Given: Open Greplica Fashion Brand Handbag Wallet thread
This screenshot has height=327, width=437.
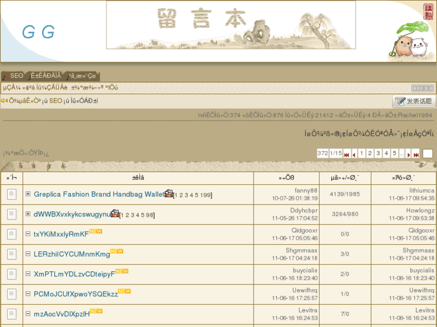Looking at the screenshot, I should pyautogui.click(x=99, y=194).
